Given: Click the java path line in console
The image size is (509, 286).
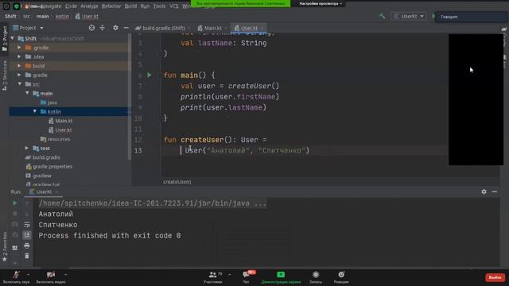Looking at the screenshot, I should coord(153,203).
